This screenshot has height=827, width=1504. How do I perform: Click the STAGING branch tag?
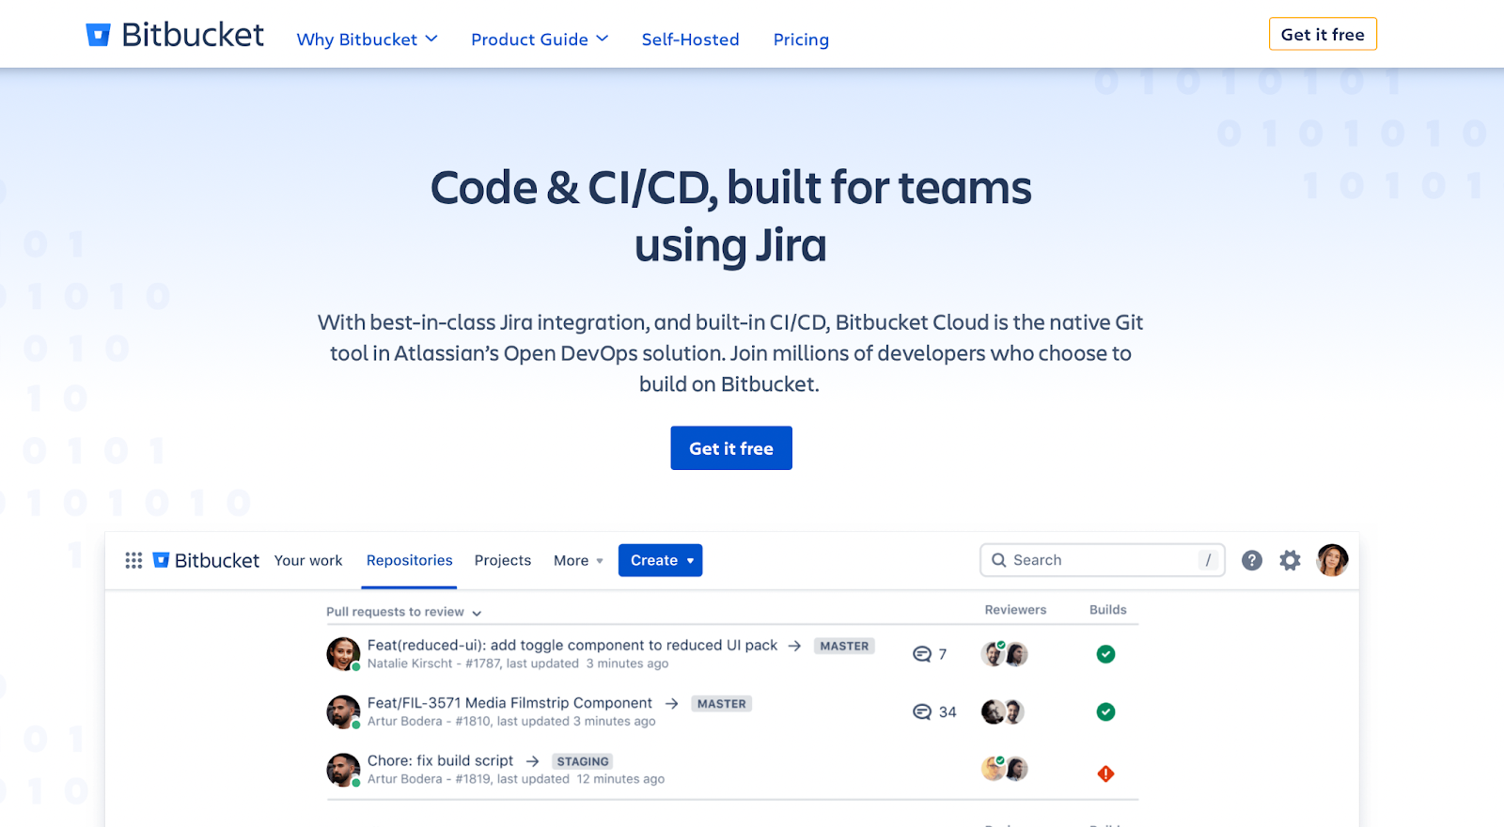click(x=583, y=761)
